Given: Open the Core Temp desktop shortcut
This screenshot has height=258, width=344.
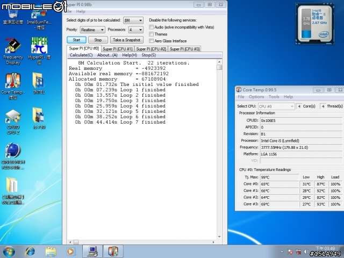Looking at the screenshot, I should point(13,86).
